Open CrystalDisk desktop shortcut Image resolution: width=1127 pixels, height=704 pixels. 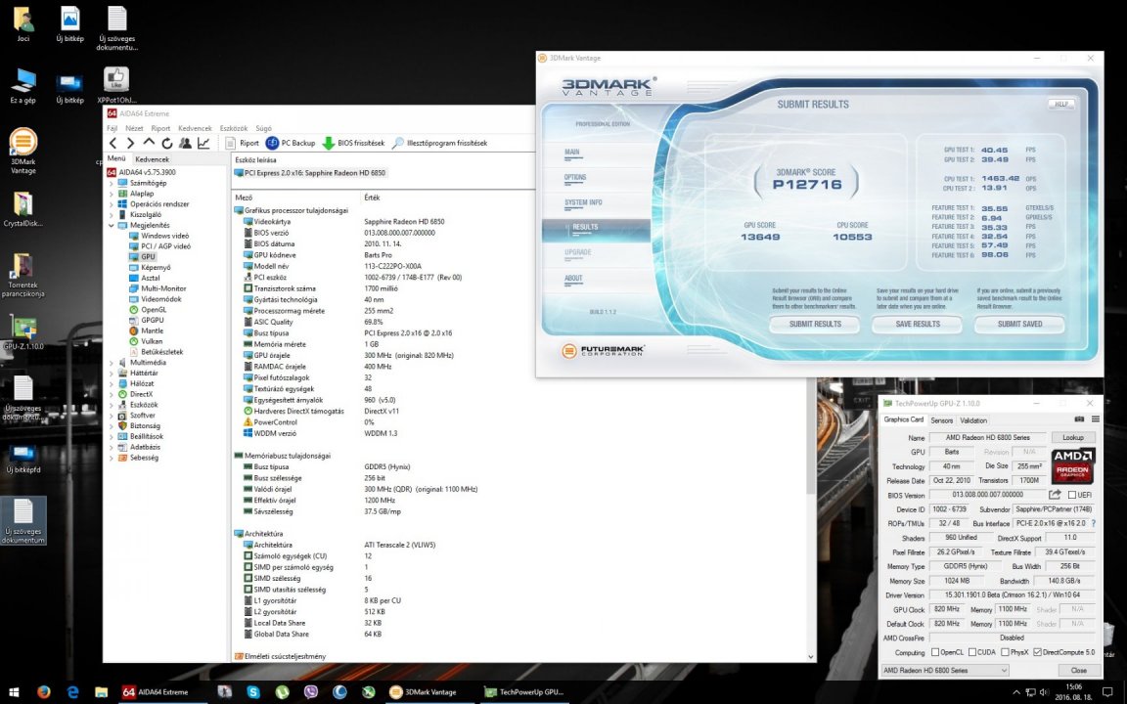click(x=23, y=209)
